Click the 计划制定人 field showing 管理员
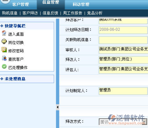 [123, 91]
